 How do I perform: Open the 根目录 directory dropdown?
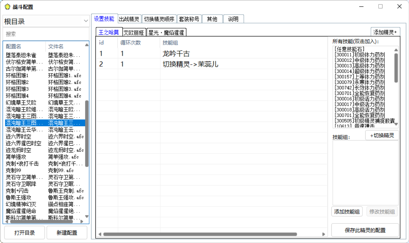click(46, 21)
